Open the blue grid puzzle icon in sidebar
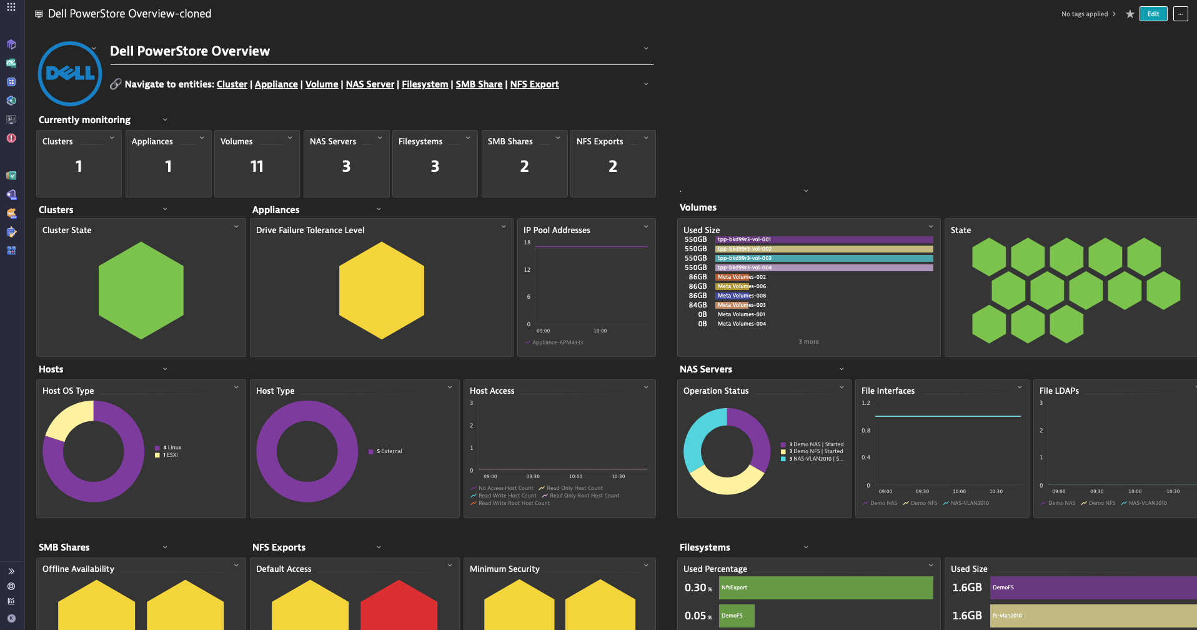Viewport: 1197px width, 630px height. (11, 251)
